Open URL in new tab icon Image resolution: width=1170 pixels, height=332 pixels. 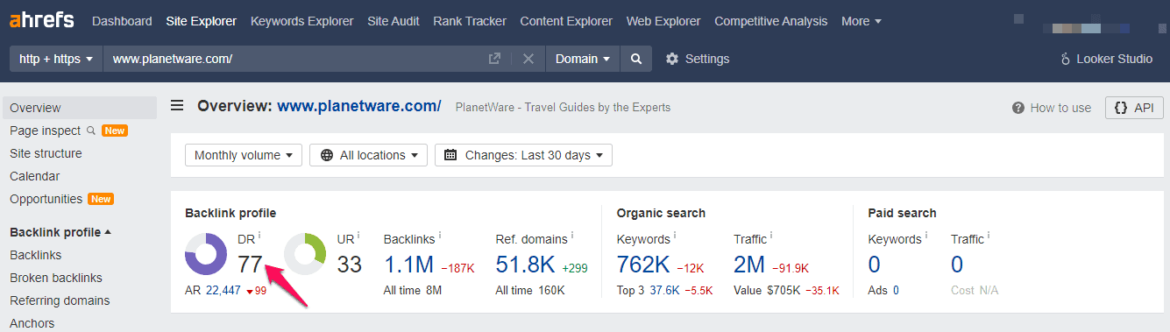pos(494,59)
